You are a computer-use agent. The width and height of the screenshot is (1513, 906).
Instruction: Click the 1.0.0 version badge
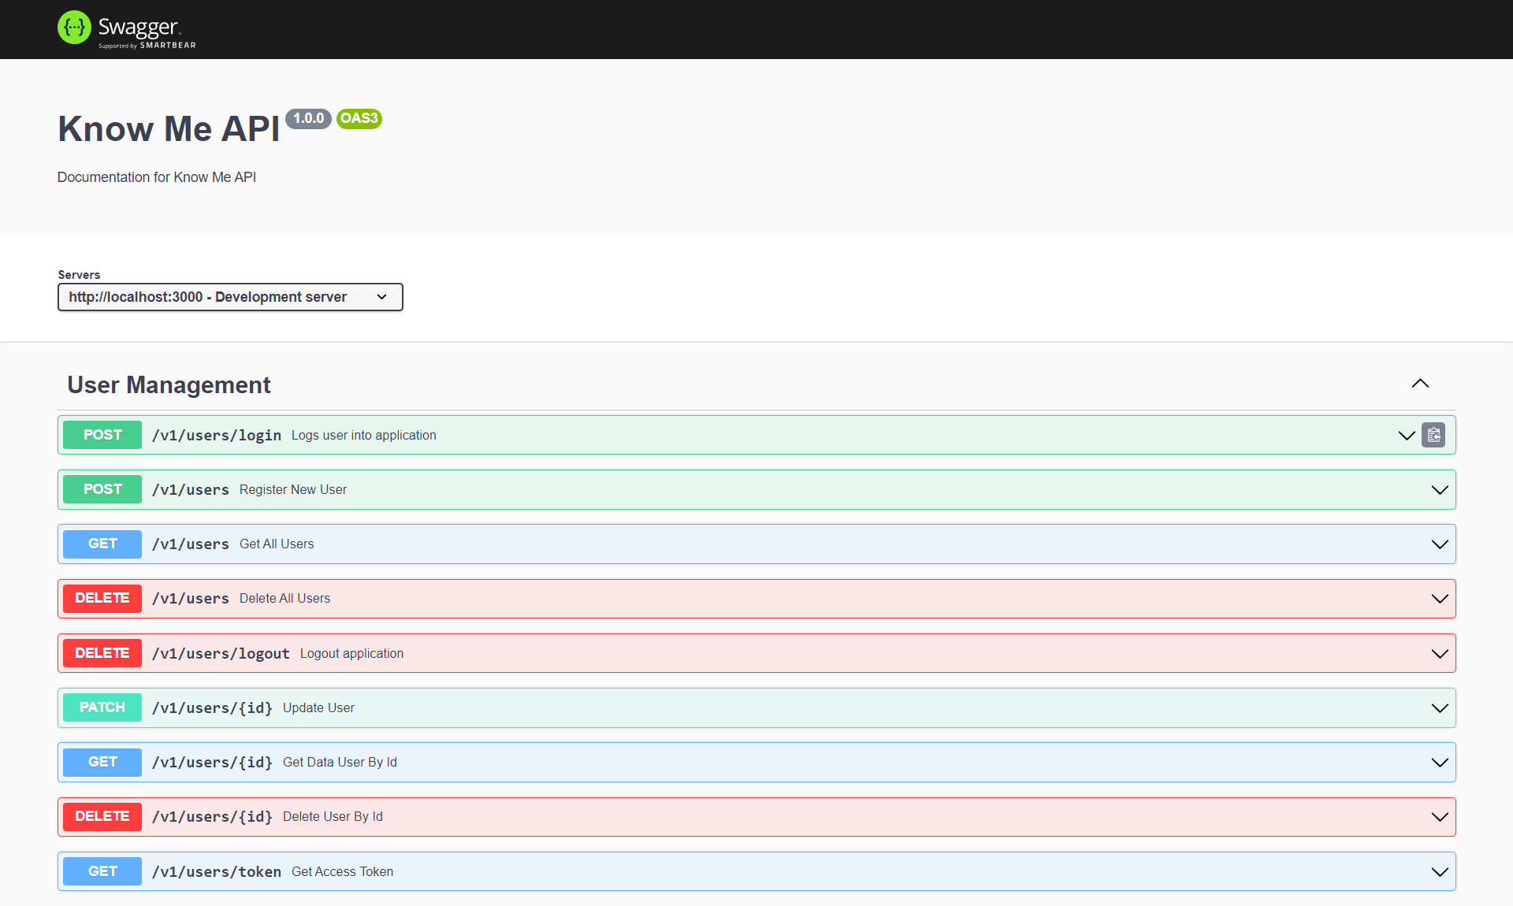coord(308,118)
